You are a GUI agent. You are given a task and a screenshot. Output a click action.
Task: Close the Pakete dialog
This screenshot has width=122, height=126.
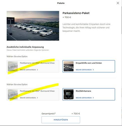point(118,3)
